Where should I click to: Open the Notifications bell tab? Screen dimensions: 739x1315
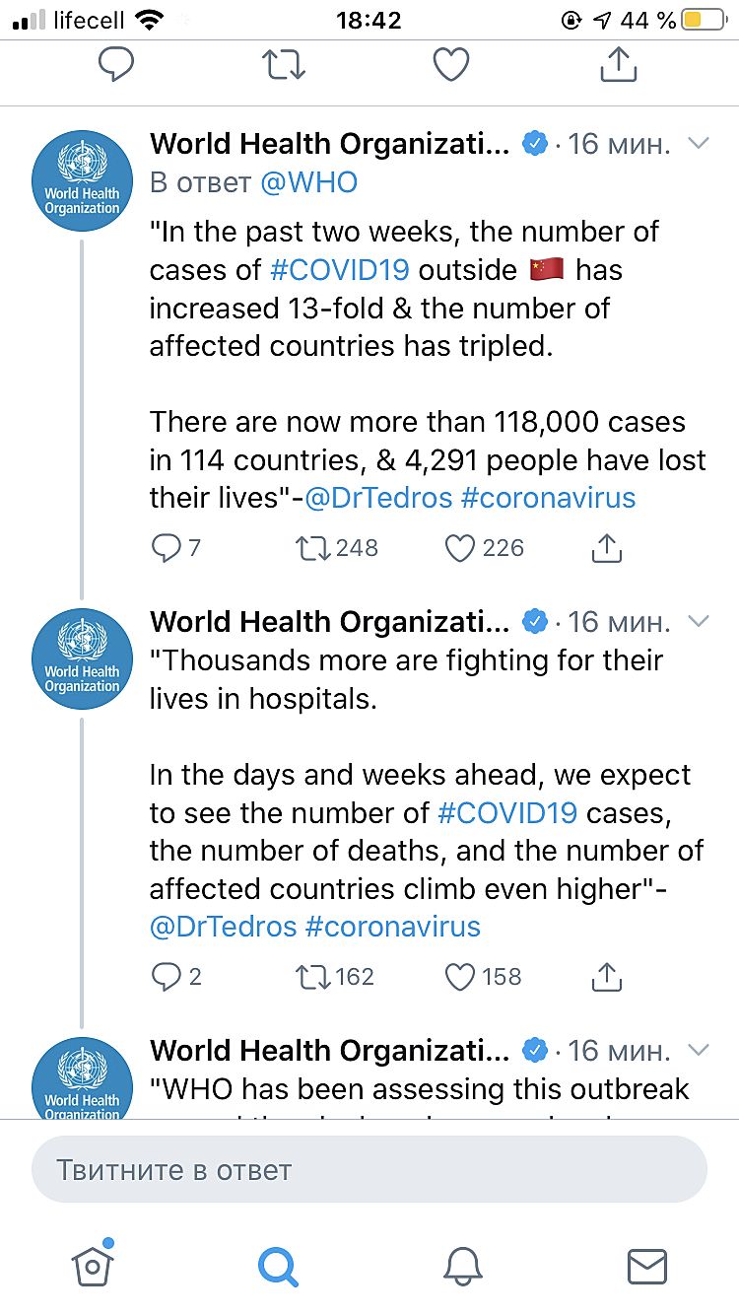pyautogui.click(x=462, y=1266)
